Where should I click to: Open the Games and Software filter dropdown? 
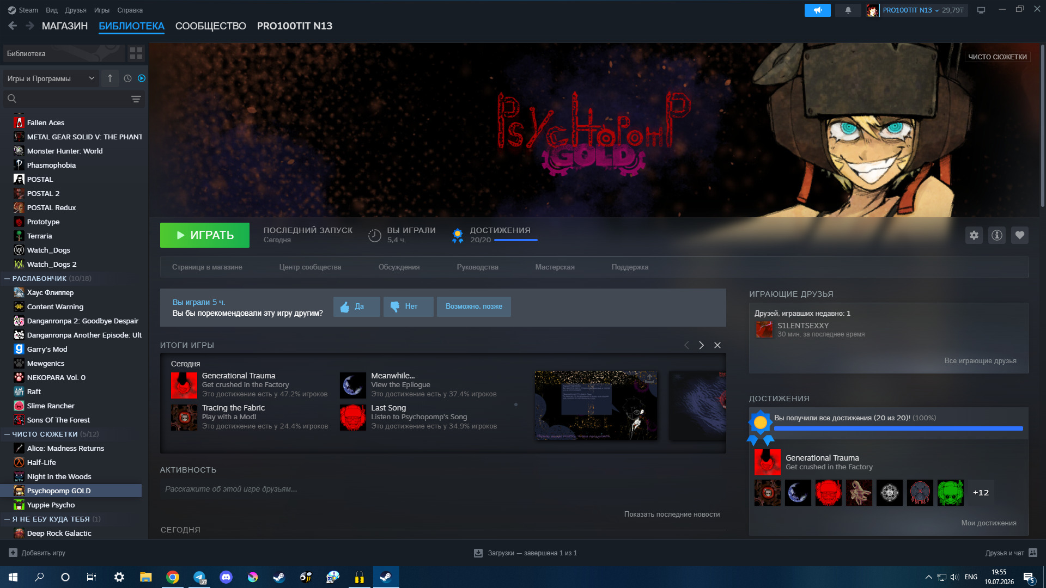(51, 78)
